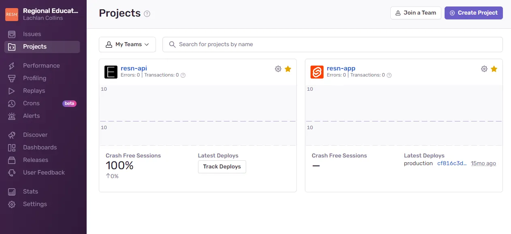View the Releases page
Image resolution: width=511 pixels, height=234 pixels.
[35, 160]
